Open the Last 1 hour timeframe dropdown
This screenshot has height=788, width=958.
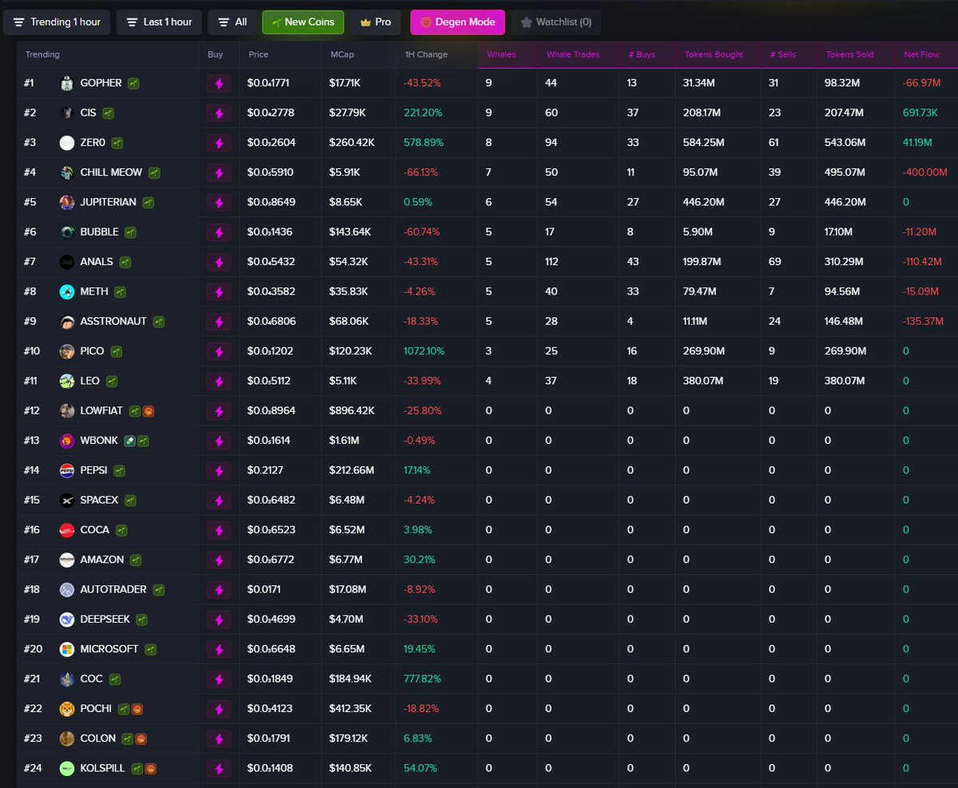pyautogui.click(x=159, y=22)
